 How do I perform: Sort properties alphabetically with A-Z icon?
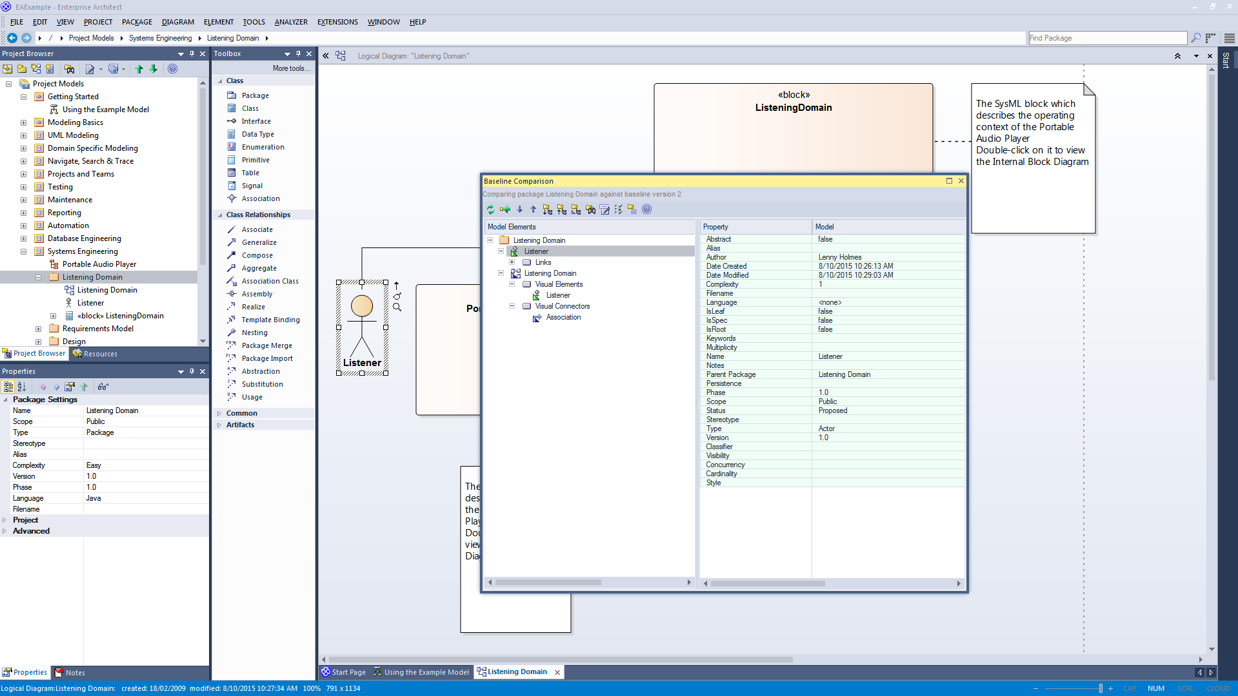point(22,387)
